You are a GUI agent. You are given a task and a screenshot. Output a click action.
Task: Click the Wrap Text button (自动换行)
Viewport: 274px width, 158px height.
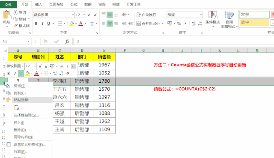tap(146, 15)
